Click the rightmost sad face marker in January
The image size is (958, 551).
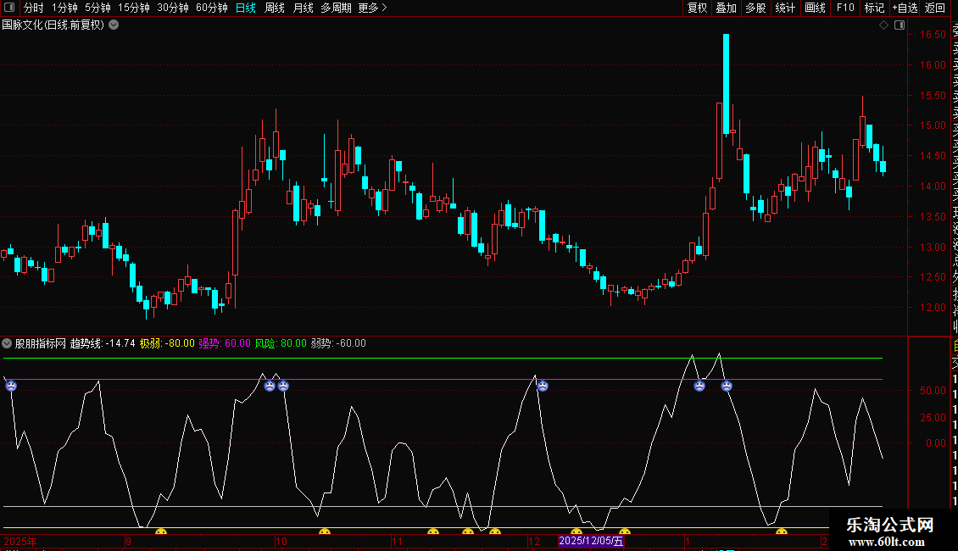(727, 386)
